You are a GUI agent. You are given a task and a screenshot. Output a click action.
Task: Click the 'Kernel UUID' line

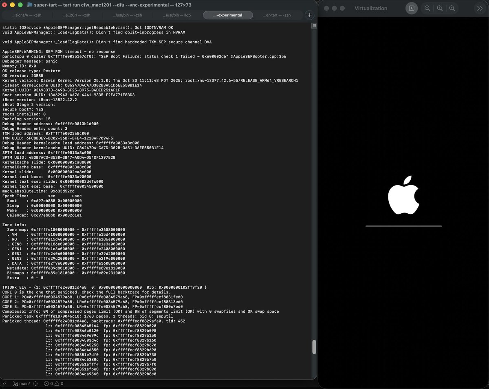coord(61,90)
